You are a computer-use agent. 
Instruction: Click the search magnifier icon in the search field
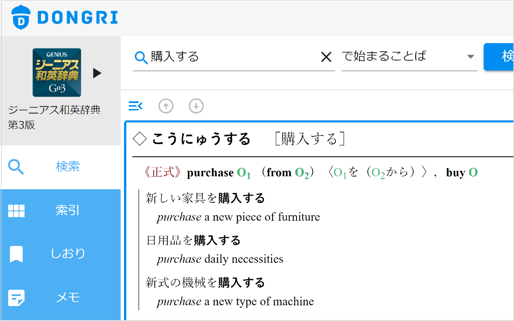[141, 58]
